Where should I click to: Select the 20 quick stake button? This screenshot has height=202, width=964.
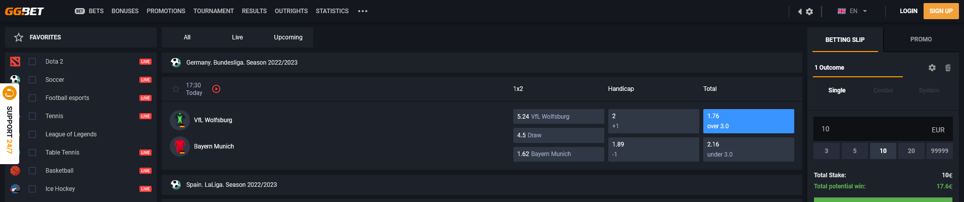coord(911,151)
